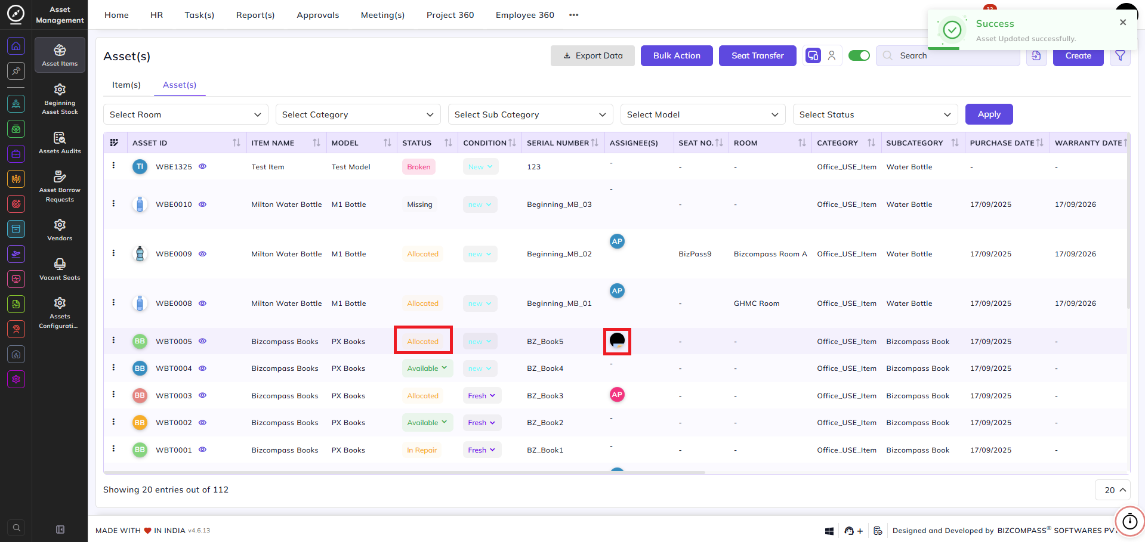Viewport: 1145px width, 542px height.
Task: Expand the Select Room dropdown
Action: [186, 114]
